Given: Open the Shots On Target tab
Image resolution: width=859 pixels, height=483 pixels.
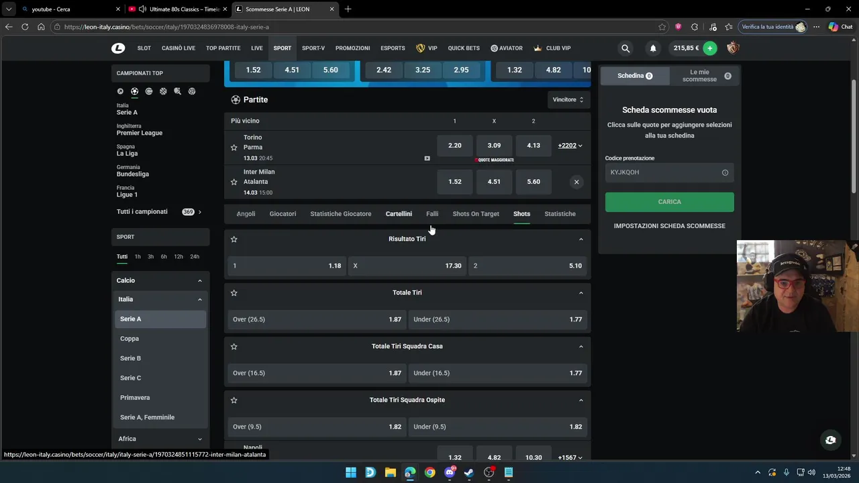Looking at the screenshot, I should coord(476,214).
